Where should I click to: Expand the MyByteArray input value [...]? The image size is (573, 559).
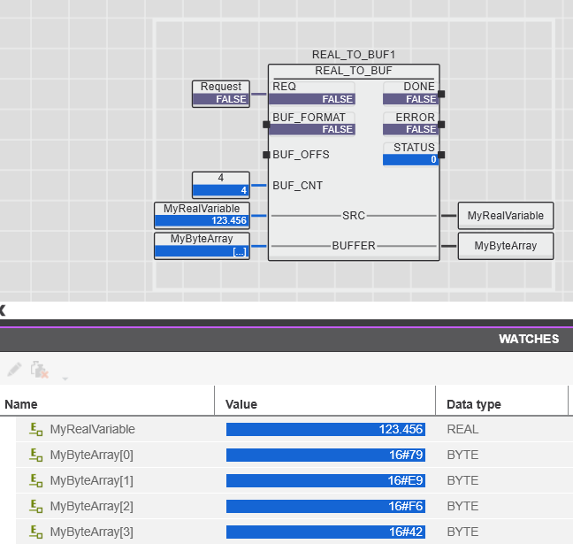coord(240,252)
